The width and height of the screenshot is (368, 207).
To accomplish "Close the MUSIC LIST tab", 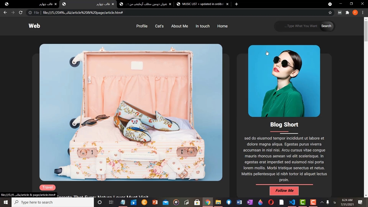I will point(227,4).
